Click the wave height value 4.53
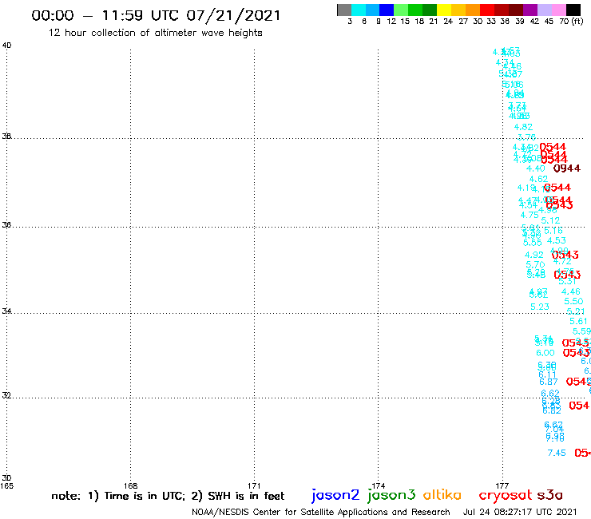 coord(557,240)
